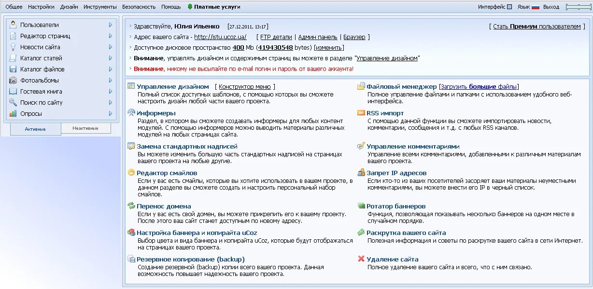This screenshot has width=593, height=289.
Task: Click the Новости сайта lightbulb icon
Action: pyautogui.click(x=13, y=47)
